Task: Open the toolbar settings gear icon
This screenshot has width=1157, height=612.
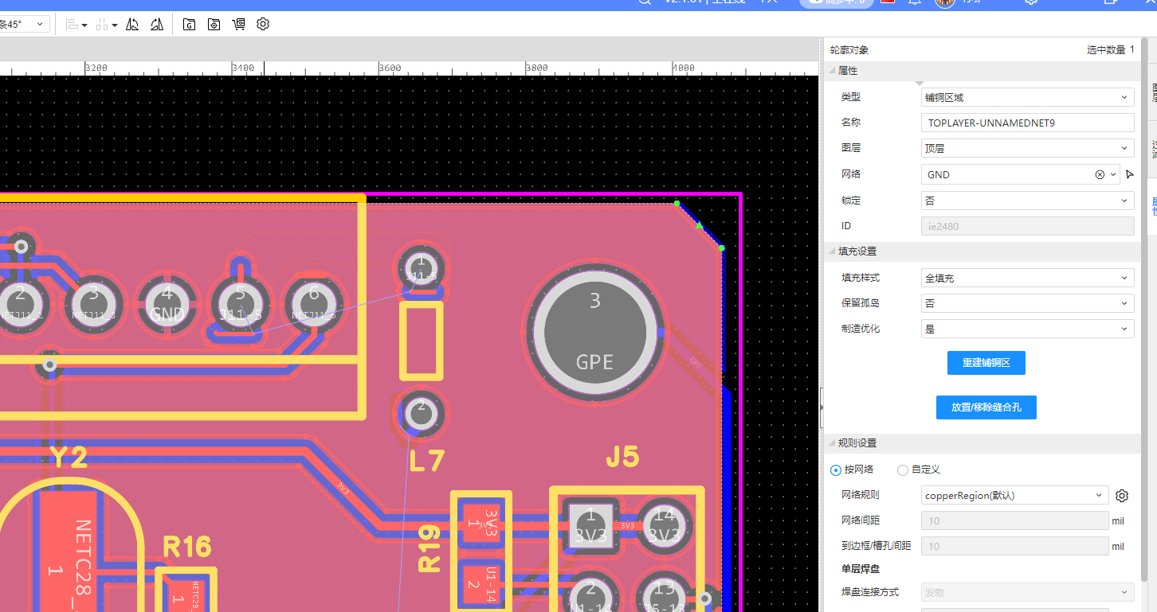Action: point(263,25)
